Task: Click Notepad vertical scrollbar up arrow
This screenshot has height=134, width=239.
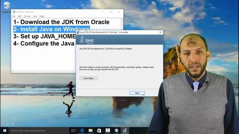Action: coord(121,20)
